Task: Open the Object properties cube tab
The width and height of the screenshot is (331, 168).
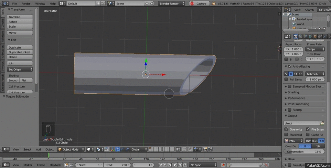Action: 315,36
